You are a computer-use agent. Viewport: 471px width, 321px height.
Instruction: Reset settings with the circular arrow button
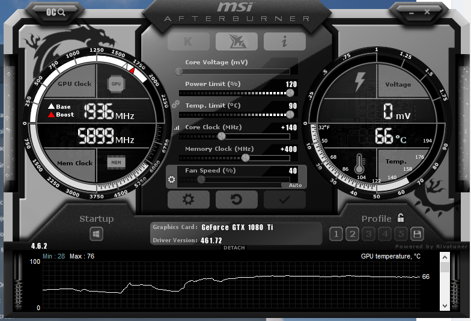(237, 200)
